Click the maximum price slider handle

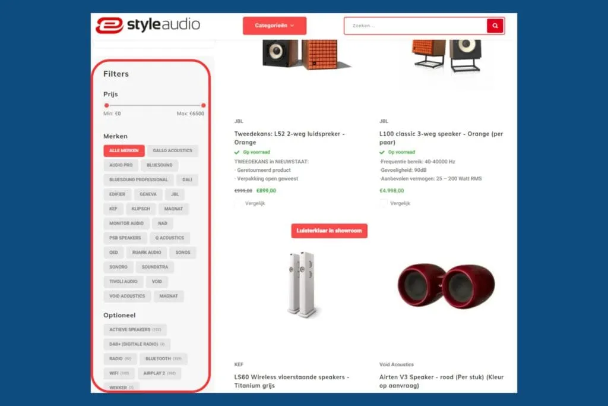coord(203,106)
